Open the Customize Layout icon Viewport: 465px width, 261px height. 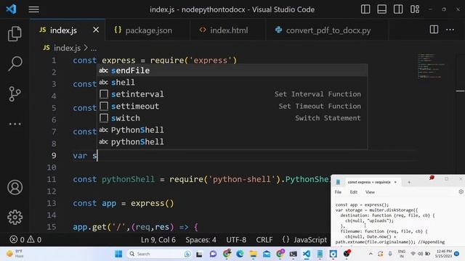(x=415, y=9)
